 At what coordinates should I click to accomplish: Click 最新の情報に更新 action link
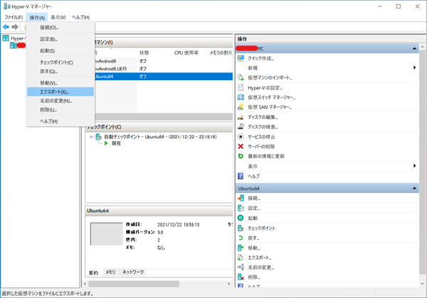266,156
